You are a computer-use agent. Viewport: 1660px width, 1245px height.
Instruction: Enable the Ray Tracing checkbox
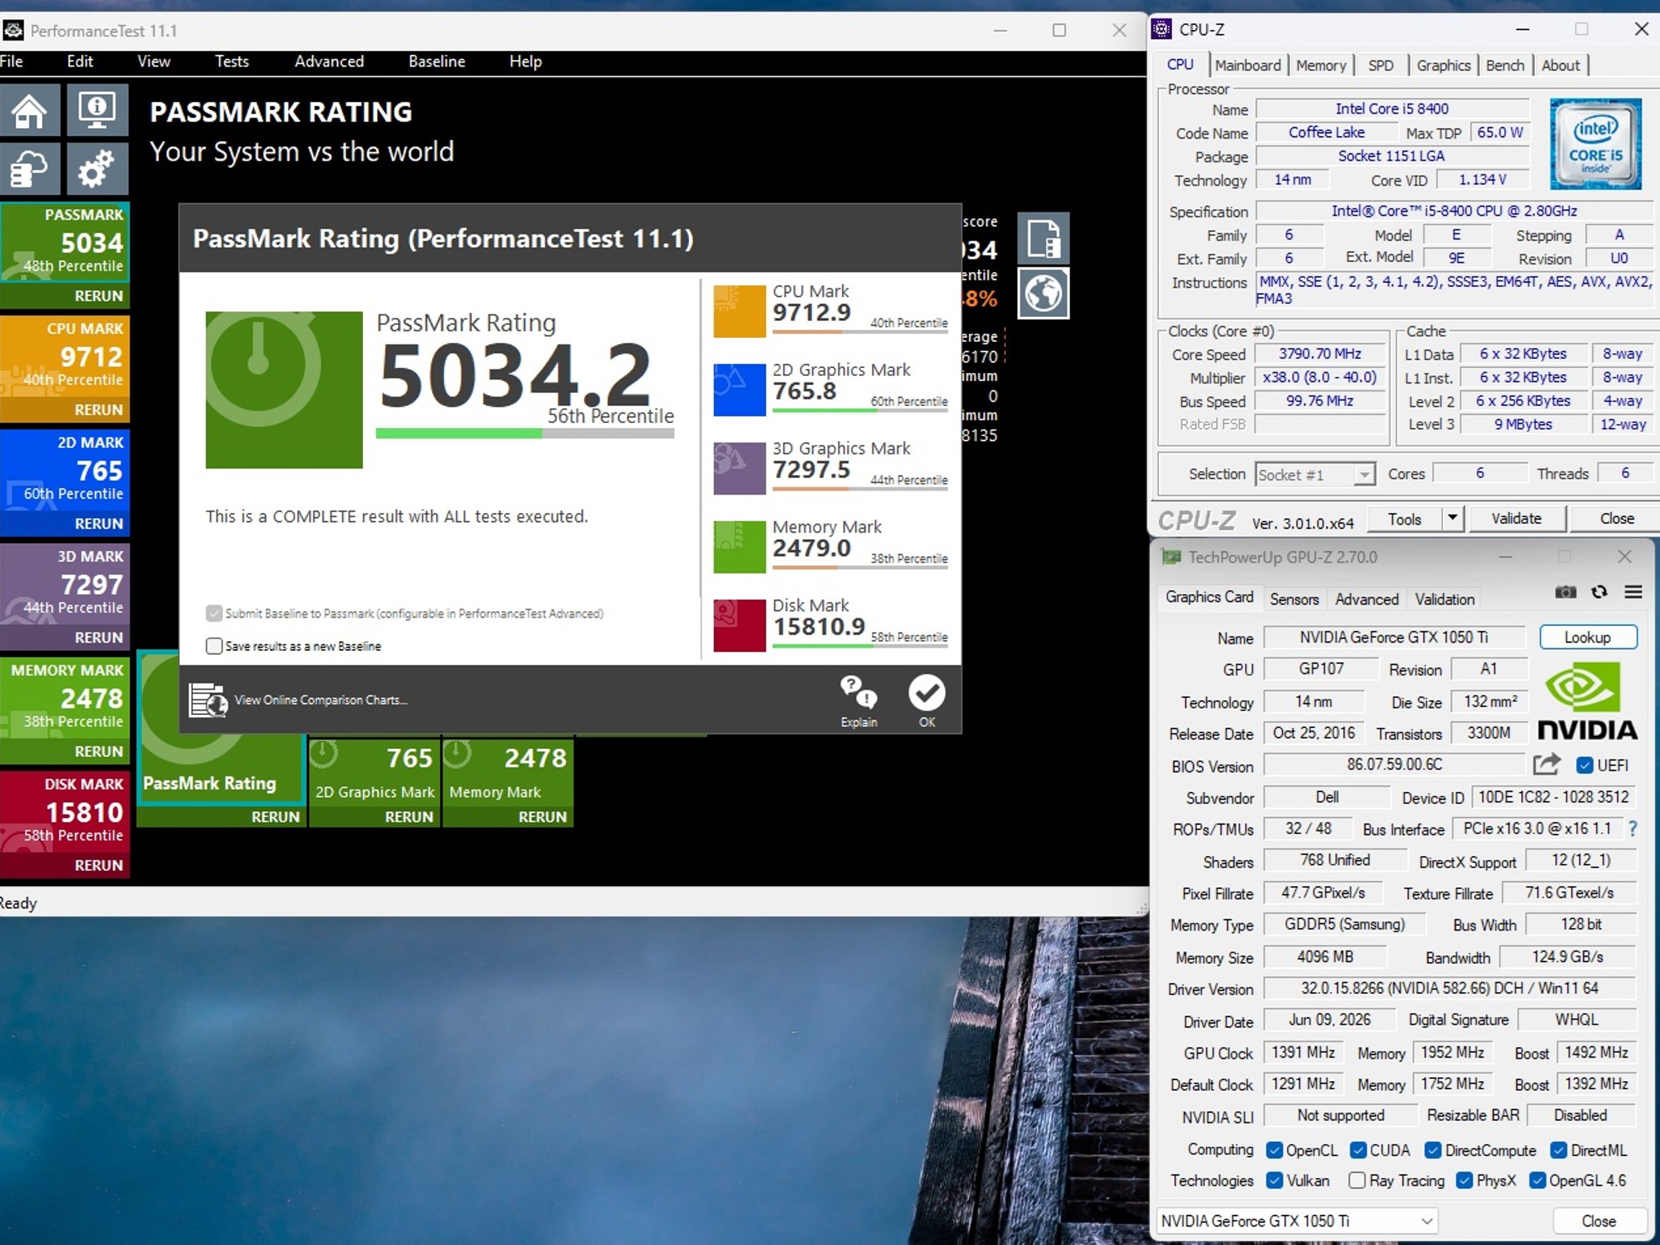pyautogui.click(x=1357, y=1180)
